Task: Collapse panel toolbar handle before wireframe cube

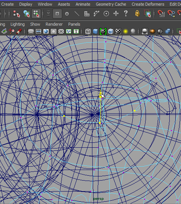Action: pyautogui.click(x=82, y=31)
